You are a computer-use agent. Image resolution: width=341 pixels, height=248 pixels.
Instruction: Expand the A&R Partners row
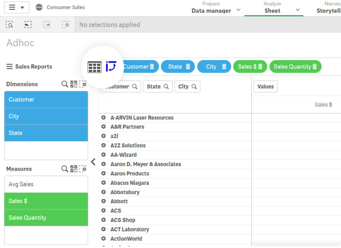103,127
